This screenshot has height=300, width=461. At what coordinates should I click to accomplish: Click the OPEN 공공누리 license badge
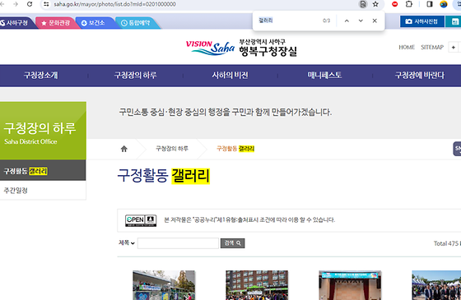(141, 220)
